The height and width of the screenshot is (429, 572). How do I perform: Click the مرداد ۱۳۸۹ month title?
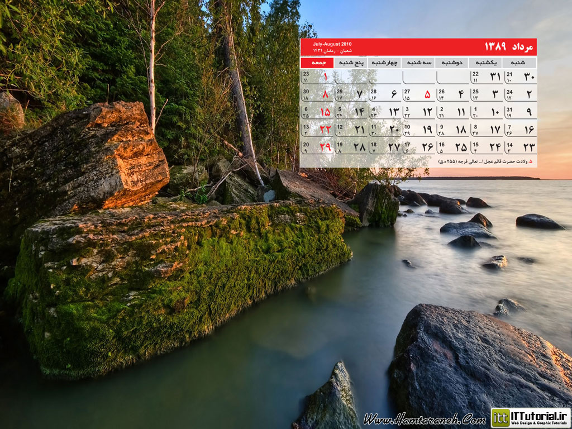[x=509, y=46]
